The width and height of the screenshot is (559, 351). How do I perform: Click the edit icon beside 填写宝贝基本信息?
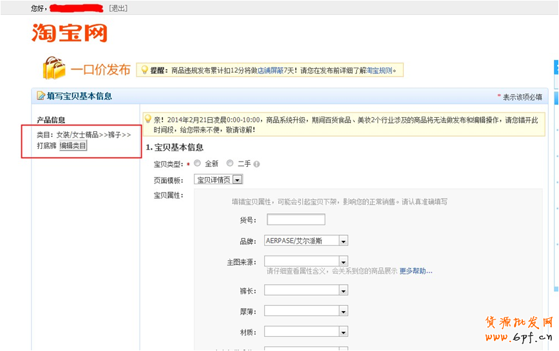pyautogui.click(x=41, y=96)
